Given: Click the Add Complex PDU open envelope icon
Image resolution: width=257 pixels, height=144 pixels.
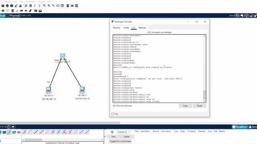Looking at the screenshot, I should point(40,11).
